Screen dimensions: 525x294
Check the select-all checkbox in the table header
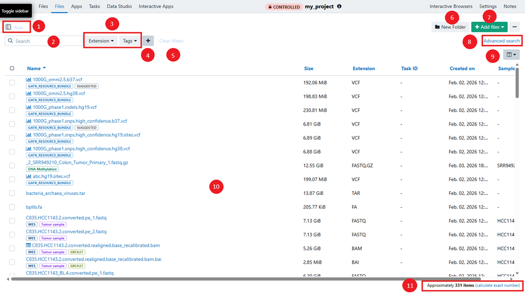(x=11, y=68)
